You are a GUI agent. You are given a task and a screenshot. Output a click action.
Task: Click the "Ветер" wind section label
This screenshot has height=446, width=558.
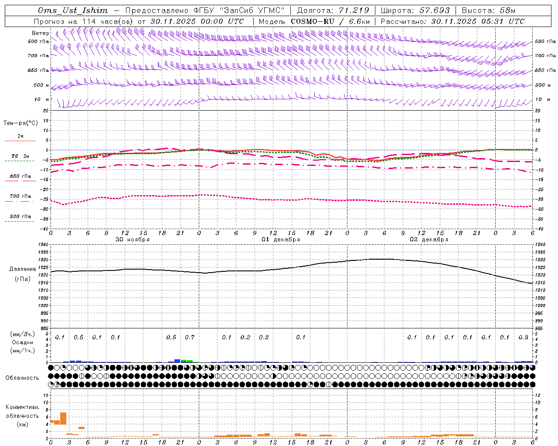[40, 33]
